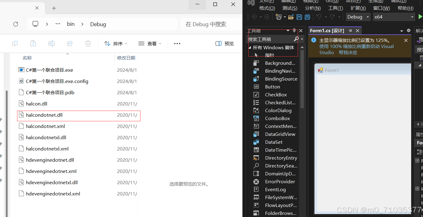Click the Save icon in Visual Studio toolbar
Viewport: 423px width, 217px height.
click(x=299, y=17)
